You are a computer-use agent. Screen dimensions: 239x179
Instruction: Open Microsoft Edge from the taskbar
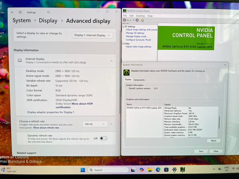(158, 169)
